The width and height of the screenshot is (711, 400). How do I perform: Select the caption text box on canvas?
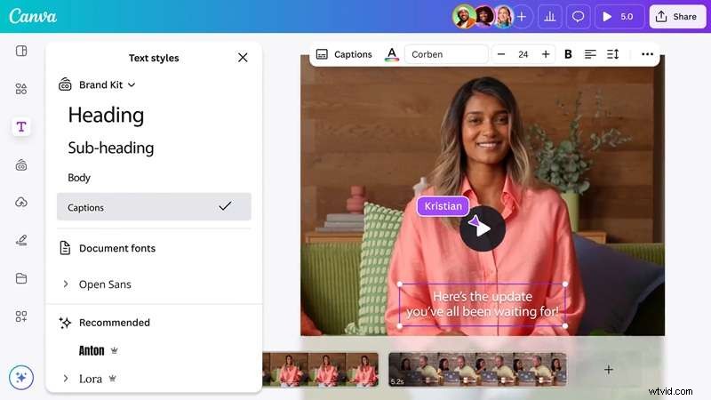[482, 304]
